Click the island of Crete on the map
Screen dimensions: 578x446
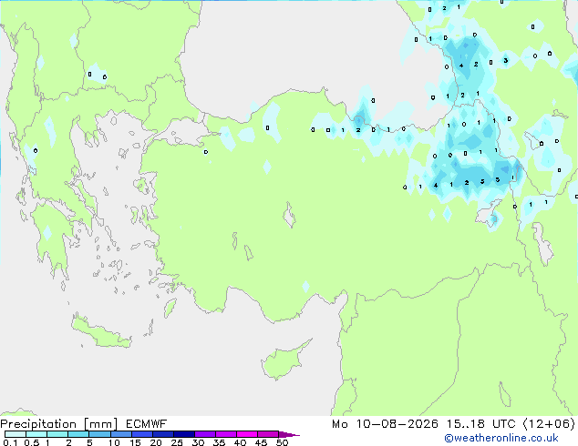click(100, 332)
